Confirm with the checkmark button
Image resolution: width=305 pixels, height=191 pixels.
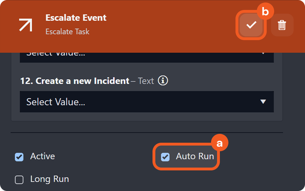[x=251, y=25]
